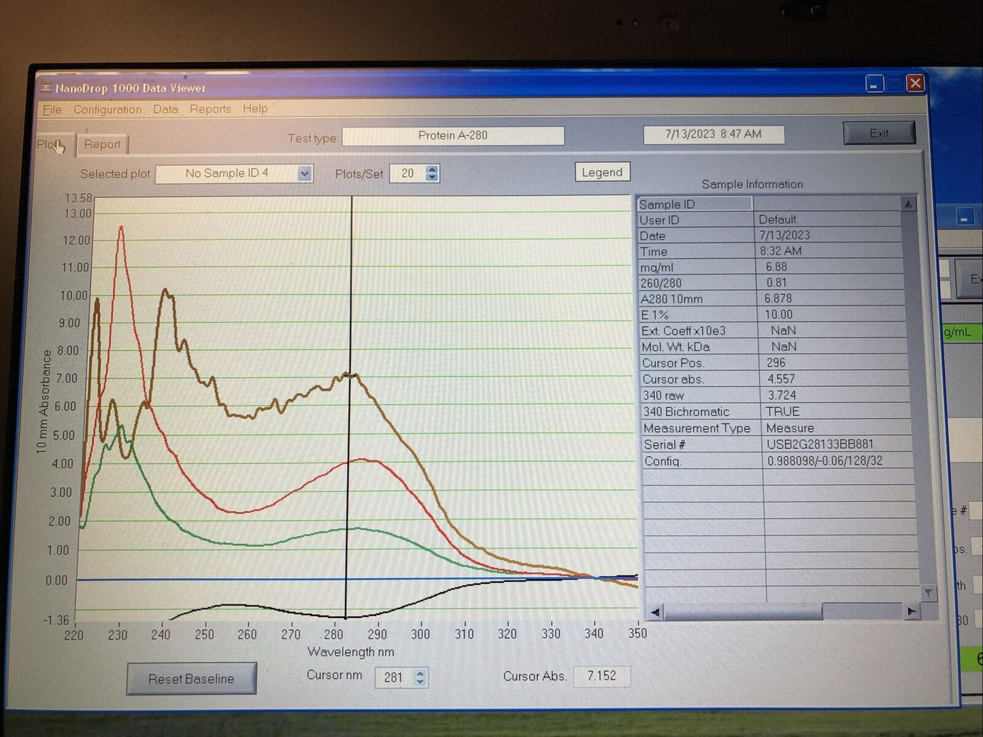Click the Mol. Wt. kDa row label
The image size is (983, 737).
click(675, 347)
